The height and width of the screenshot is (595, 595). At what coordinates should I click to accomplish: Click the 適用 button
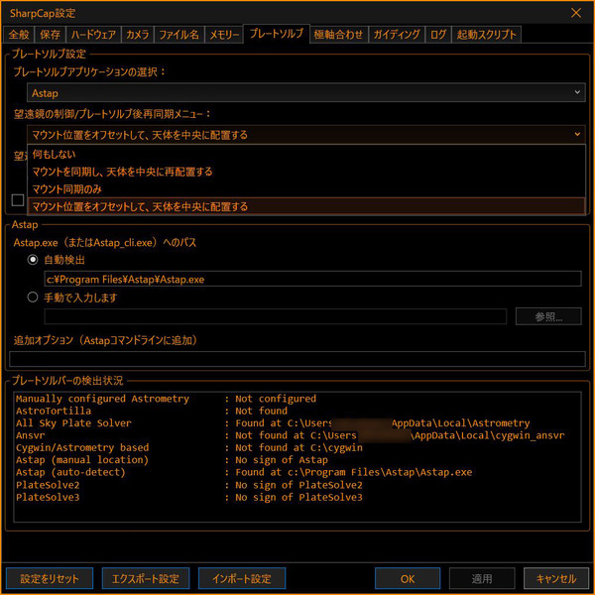point(482,578)
